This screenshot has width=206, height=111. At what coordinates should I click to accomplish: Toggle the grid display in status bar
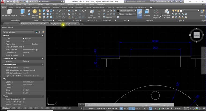tap(122, 109)
